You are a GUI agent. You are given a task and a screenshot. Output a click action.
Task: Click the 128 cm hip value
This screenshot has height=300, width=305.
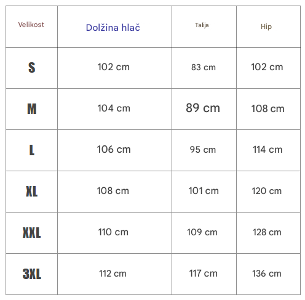point(267,232)
